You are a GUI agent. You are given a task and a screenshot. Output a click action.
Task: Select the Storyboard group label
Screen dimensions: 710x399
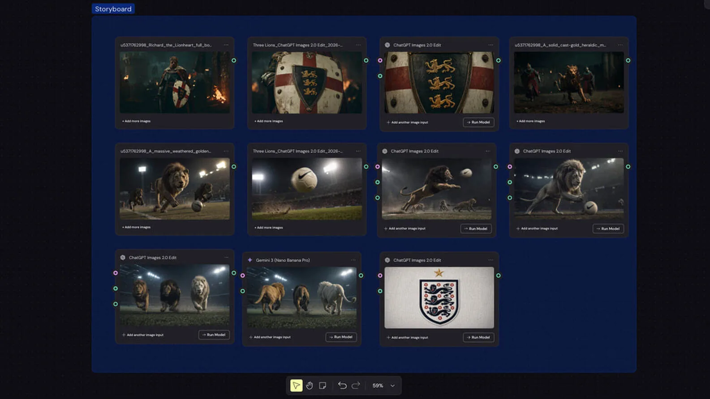point(113,9)
